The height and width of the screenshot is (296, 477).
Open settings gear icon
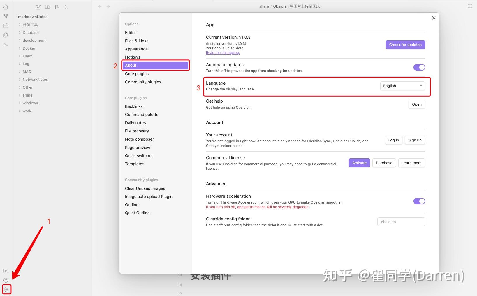click(x=6, y=290)
